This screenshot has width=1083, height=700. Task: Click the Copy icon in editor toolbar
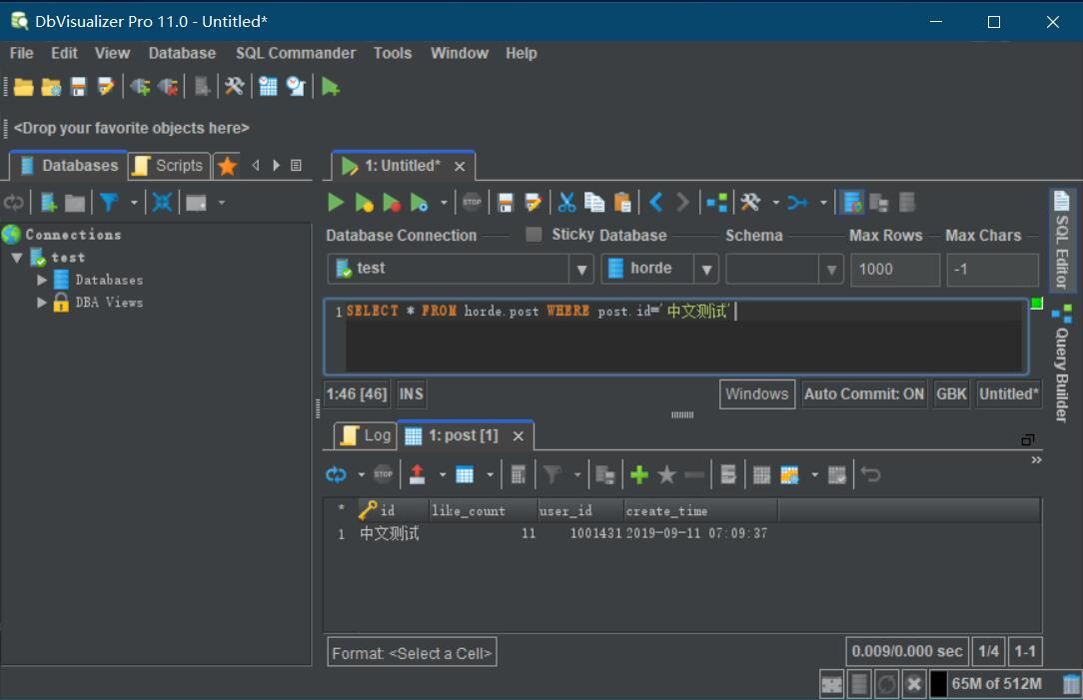pos(594,203)
